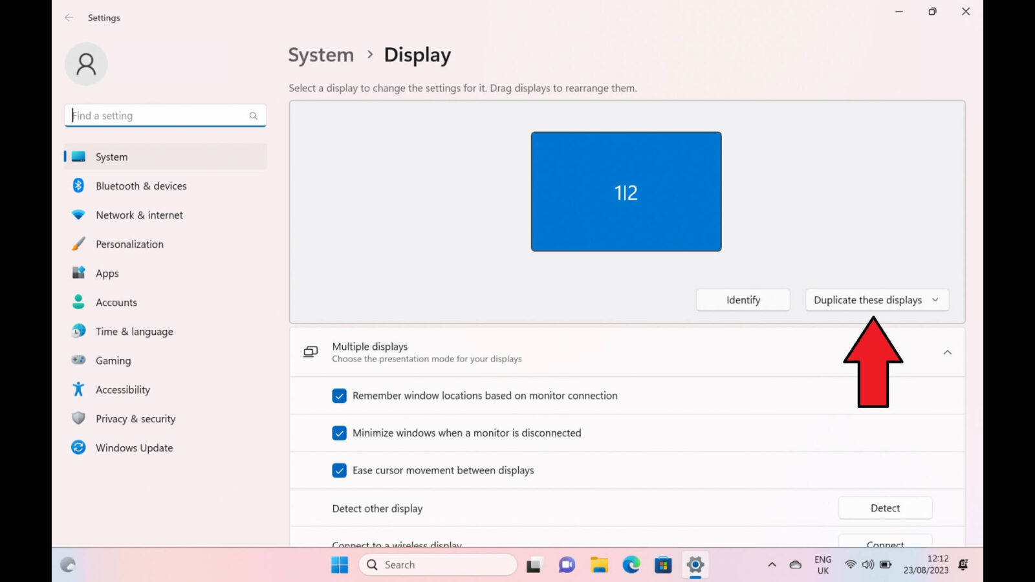Screen dimensions: 1035x582
Task: Toggle off Ease cursor movement between displays
Action: [340, 470]
